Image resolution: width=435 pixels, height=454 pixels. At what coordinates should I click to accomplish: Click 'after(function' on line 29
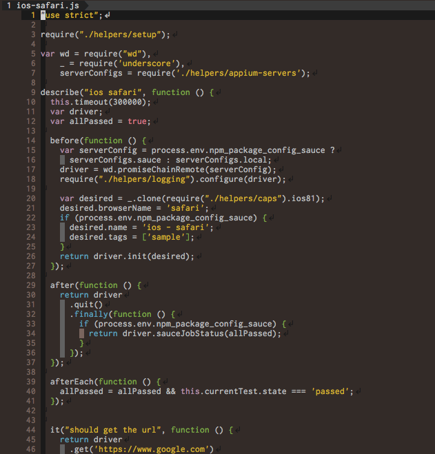[x=83, y=285]
